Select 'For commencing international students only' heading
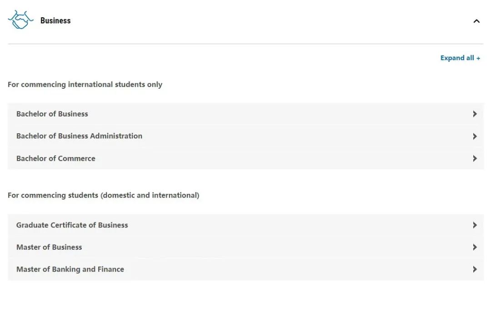 (x=85, y=85)
